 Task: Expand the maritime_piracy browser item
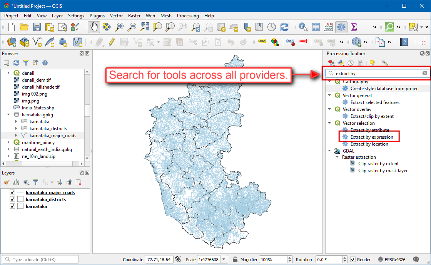(8, 142)
